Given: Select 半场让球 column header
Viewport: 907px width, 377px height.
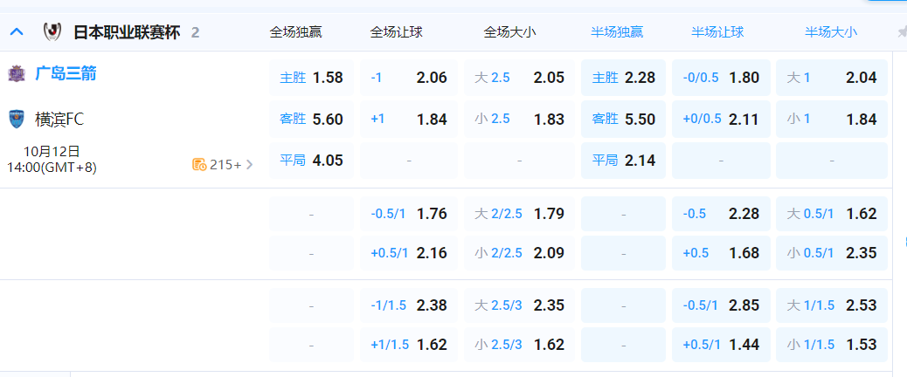Looking at the screenshot, I should click(717, 32).
